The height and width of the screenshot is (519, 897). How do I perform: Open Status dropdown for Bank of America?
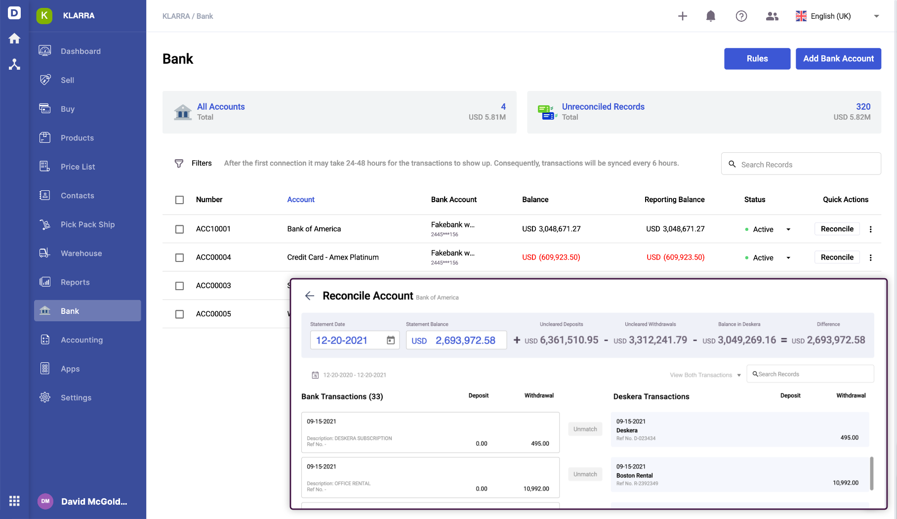coord(788,229)
